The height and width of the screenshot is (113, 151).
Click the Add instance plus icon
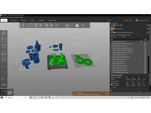point(57,25)
